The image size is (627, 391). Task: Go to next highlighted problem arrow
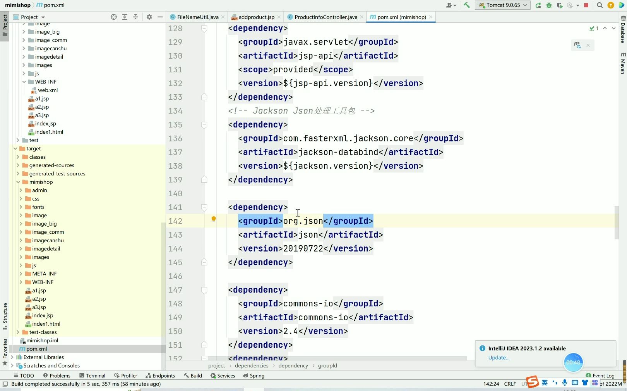(x=613, y=28)
